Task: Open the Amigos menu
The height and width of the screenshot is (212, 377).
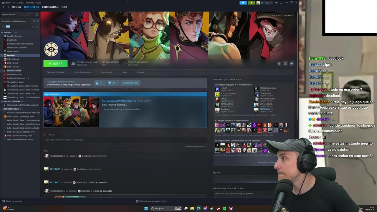Action: click(x=20, y=3)
